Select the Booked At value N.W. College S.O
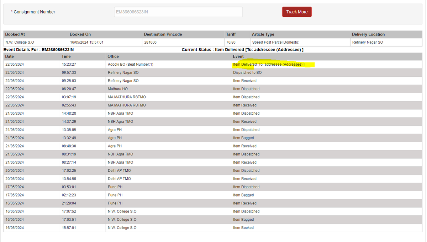 coord(36,42)
